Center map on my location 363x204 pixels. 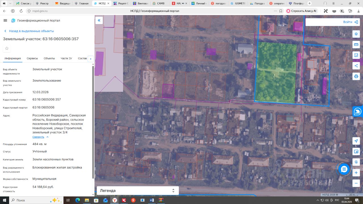pyautogui.click(x=356, y=141)
